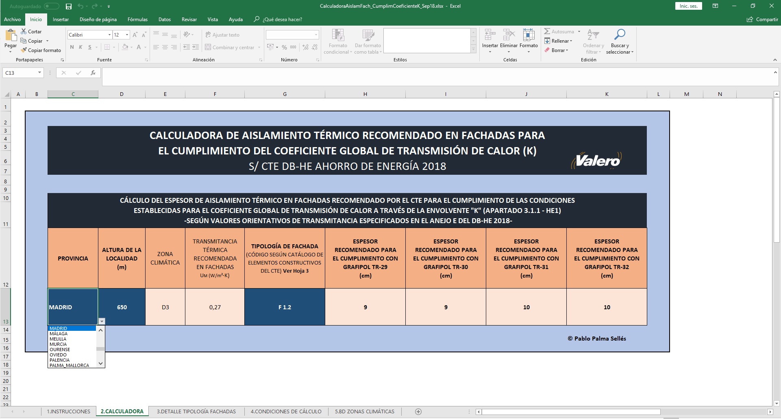The image size is (781, 419).
Task: Align text right icon
Action: [x=174, y=47]
